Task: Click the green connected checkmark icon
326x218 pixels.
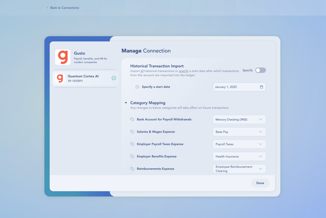Action: [x=114, y=78]
